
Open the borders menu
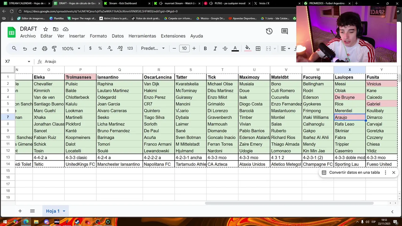tap(258, 48)
